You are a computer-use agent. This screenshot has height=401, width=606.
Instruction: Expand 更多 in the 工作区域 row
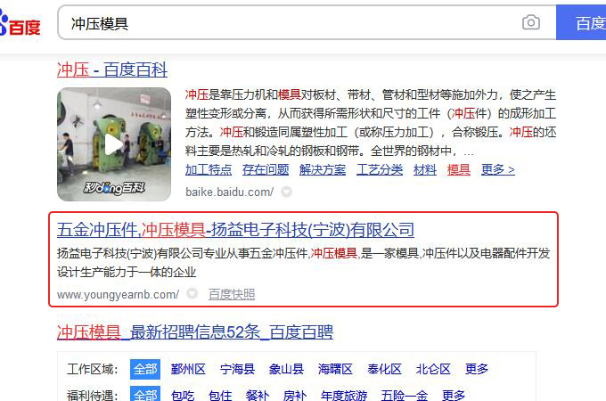pos(477,369)
